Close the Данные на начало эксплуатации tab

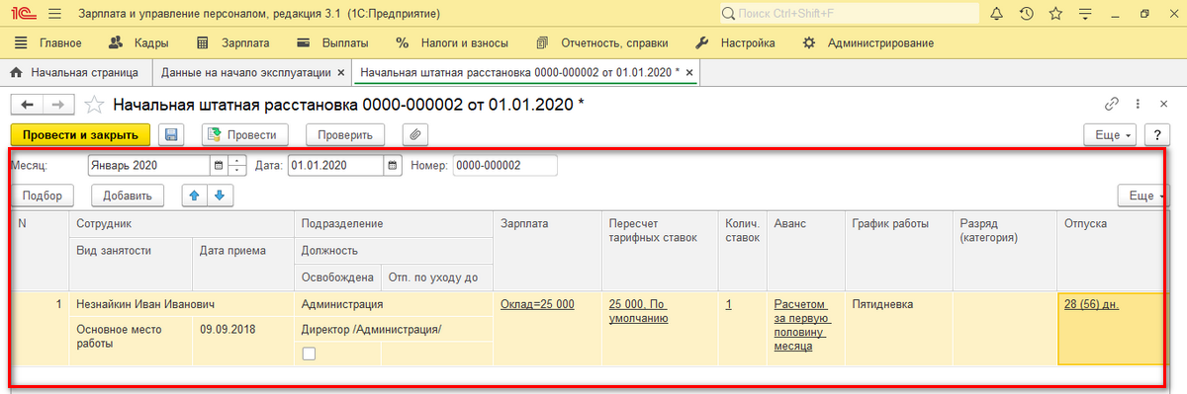341,73
